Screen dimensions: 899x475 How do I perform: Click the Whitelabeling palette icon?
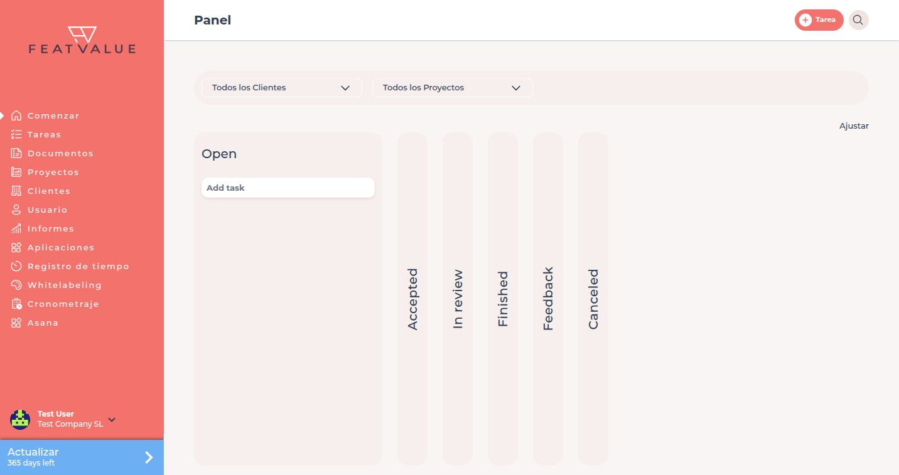[x=16, y=285]
